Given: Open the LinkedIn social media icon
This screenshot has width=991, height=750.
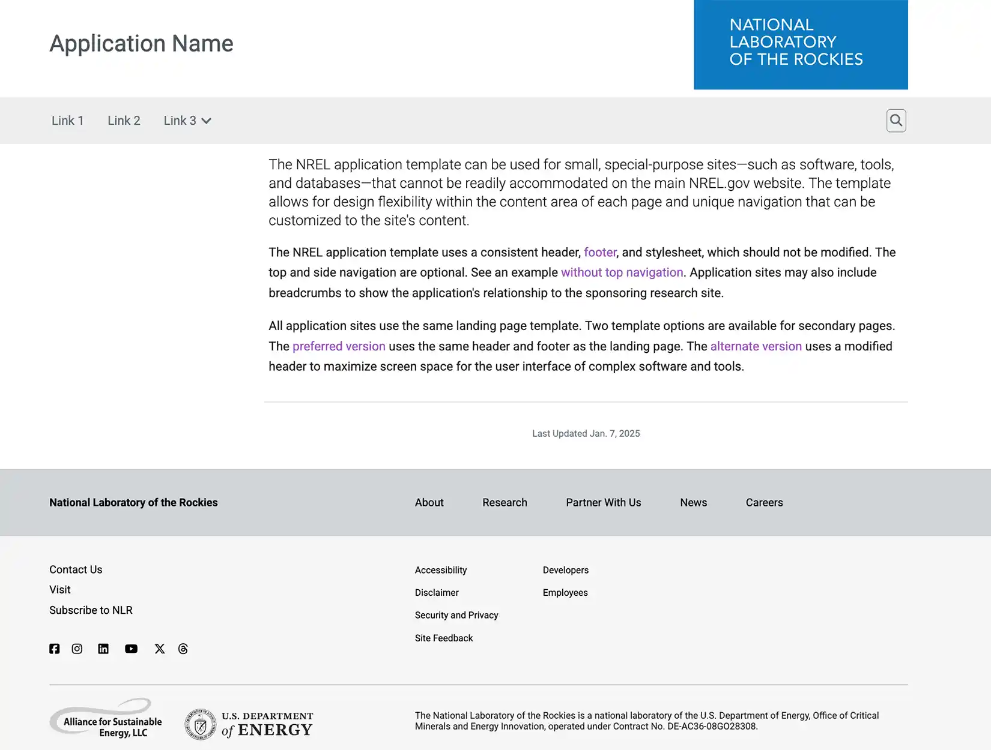Looking at the screenshot, I should (103, 649).
